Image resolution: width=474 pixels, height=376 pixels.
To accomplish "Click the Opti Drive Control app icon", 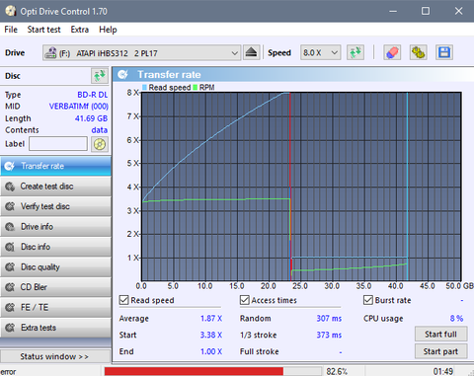I will (x=11, y=11).
